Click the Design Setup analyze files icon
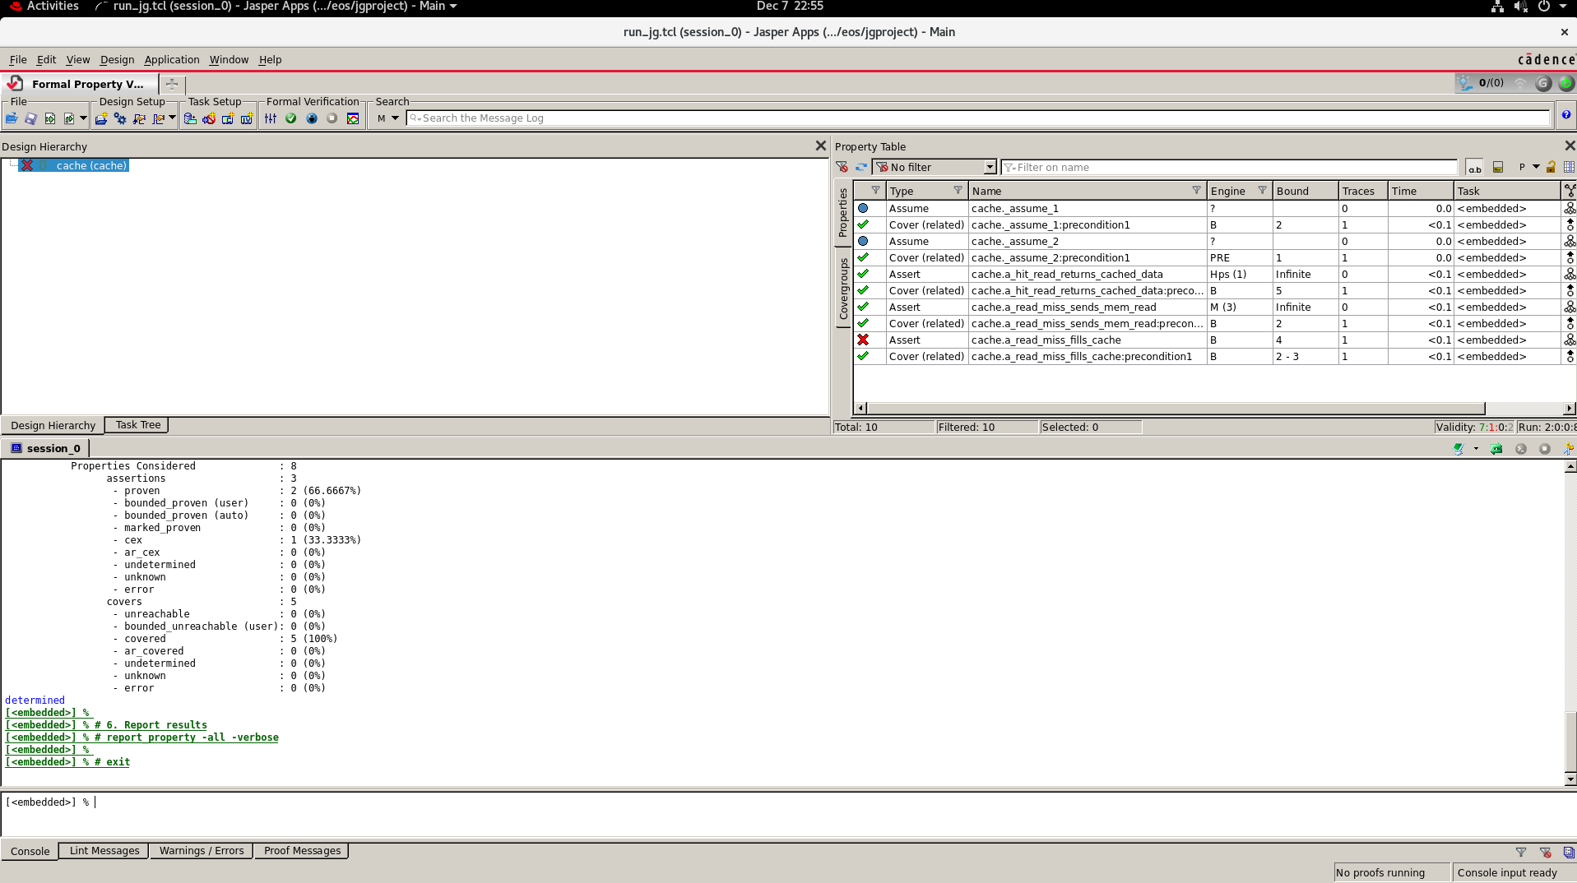This screenshot has width=1577, height=883. (x=101, y=118)
